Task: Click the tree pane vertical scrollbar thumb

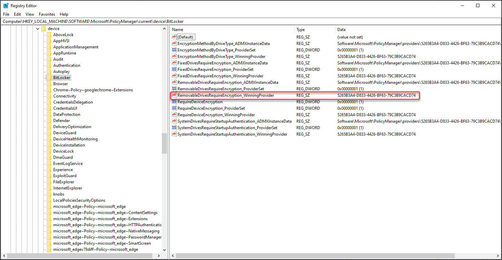Action: tap(165, 143)
